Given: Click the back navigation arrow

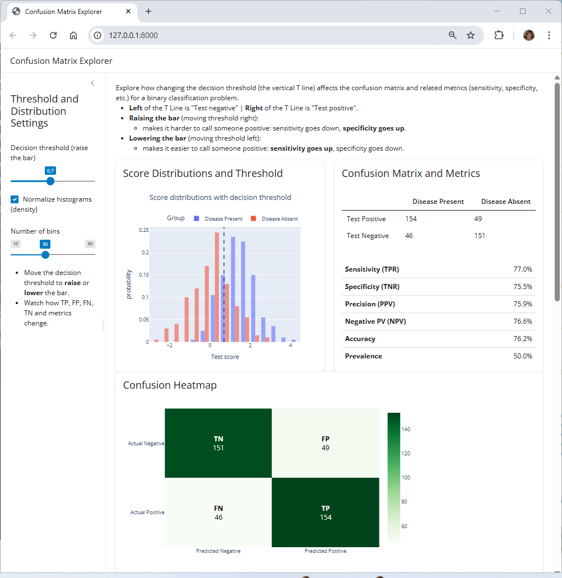Looking at the screenshot, I should pos(12,35).
